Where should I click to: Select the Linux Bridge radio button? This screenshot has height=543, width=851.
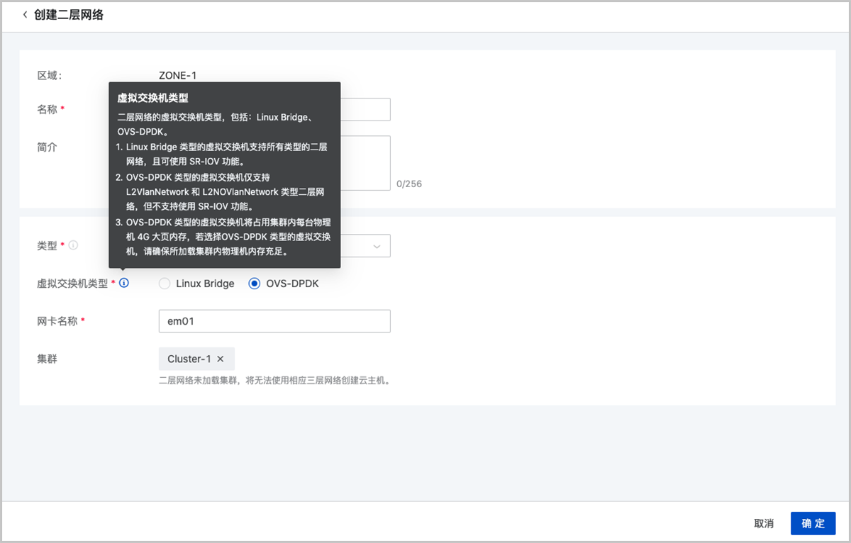165,284
